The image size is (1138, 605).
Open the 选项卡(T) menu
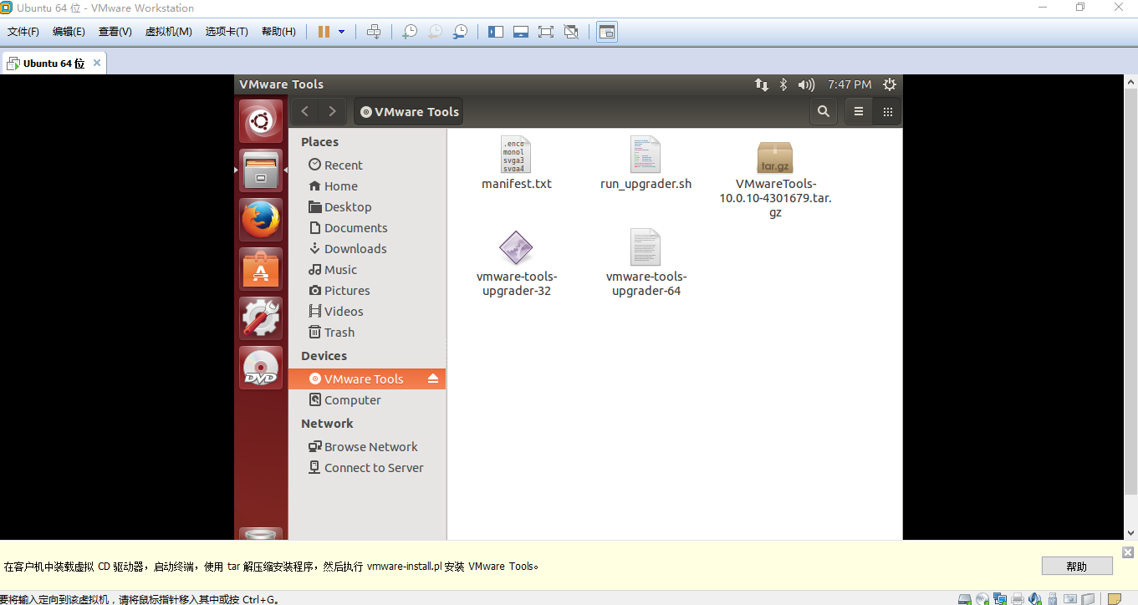227,32
